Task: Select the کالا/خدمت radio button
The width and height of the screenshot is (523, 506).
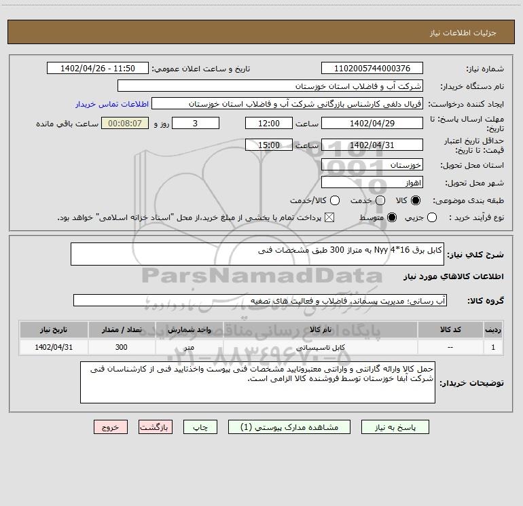Action: pyautogui.click(x=335, y=200)
